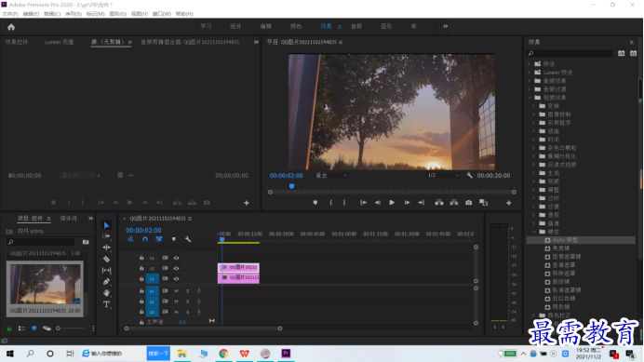Toggle V1 track output eye
This screenshot has height=362, width=644.
click(x=176, y=279)
